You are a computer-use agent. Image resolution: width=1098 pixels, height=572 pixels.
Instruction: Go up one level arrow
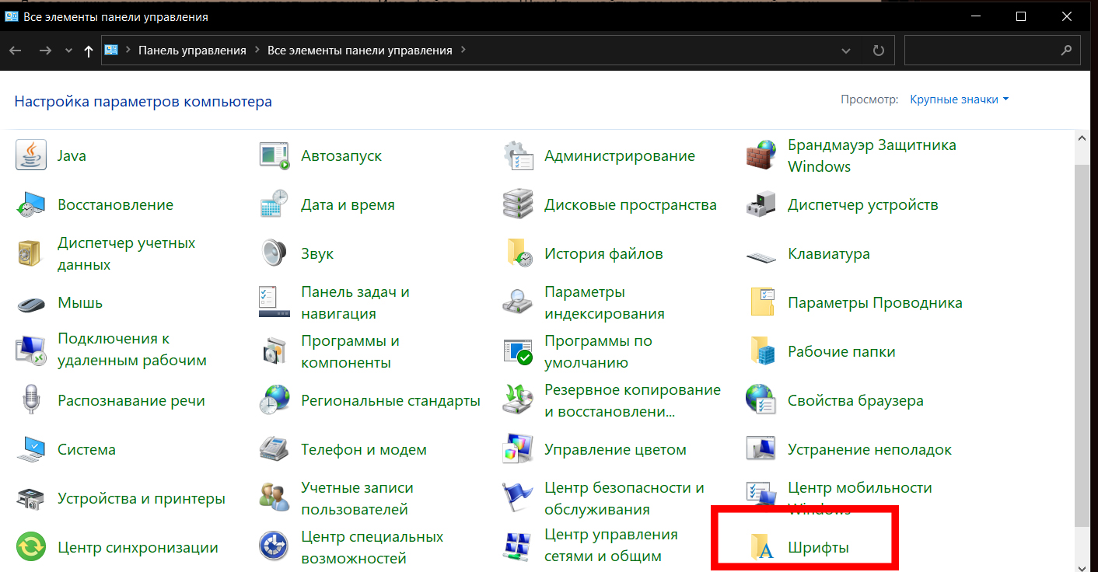(x=88, y=51)
